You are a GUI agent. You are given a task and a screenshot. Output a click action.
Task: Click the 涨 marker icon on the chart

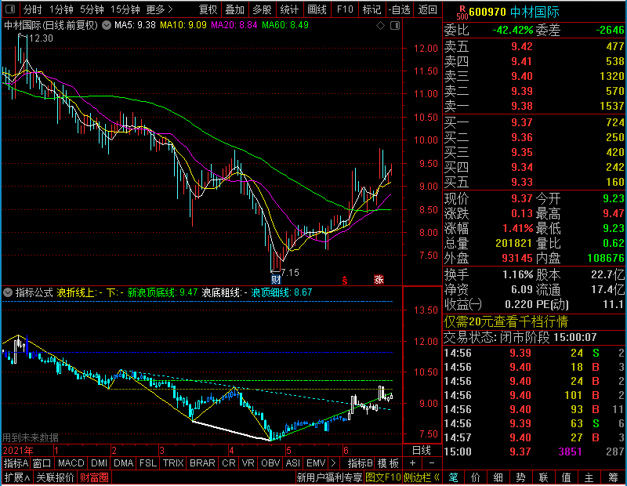point(379,279)
